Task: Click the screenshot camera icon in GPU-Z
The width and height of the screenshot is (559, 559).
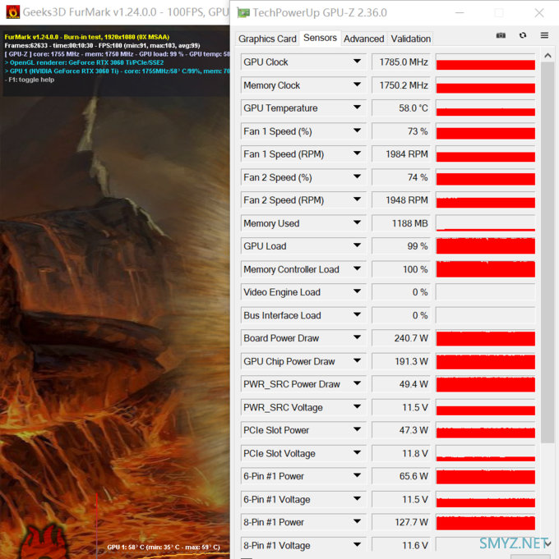Action: coord(501,36)
